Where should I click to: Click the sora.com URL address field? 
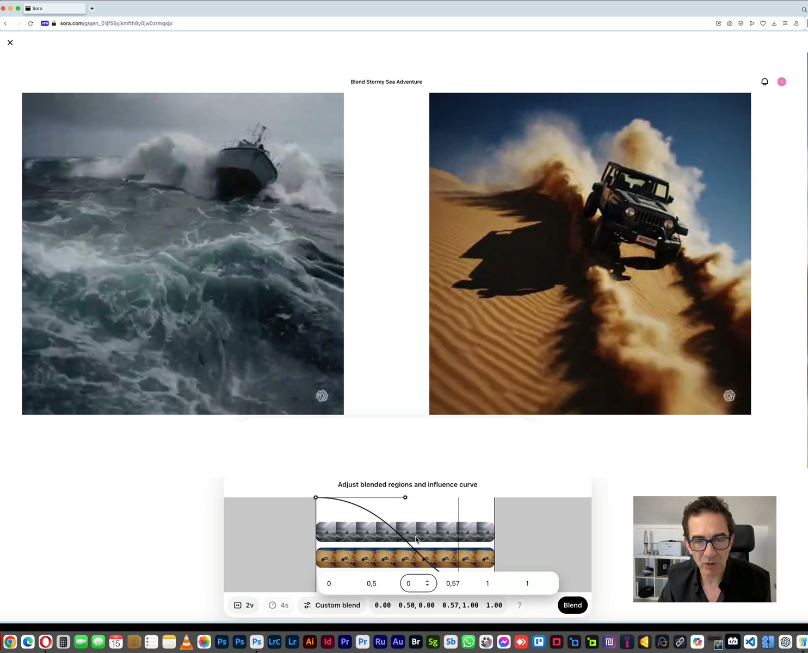point(116,23)
